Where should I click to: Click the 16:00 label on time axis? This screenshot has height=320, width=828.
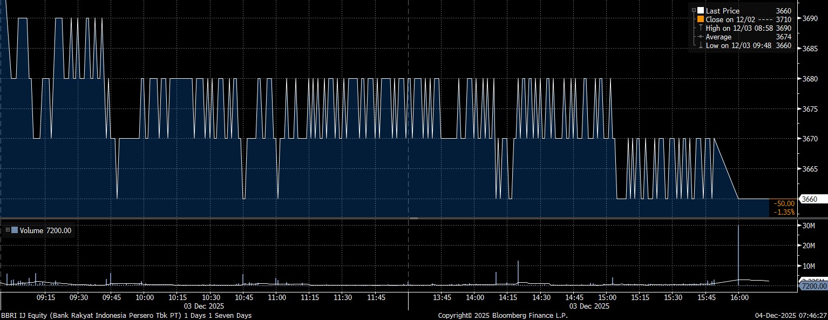click(x=738, y=297)
